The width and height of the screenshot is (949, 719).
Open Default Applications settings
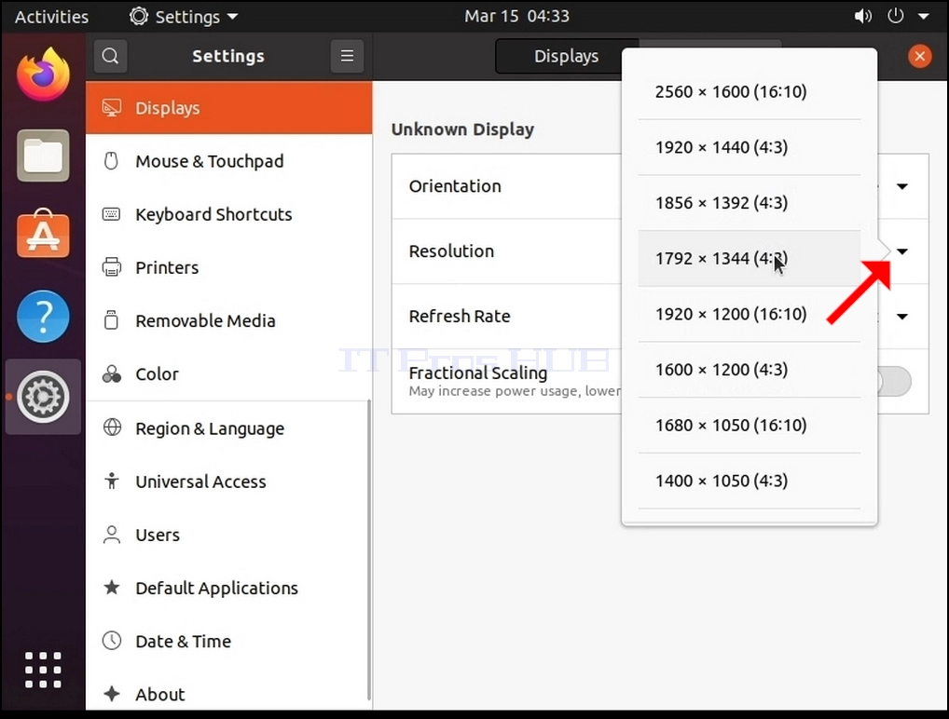click(x=228, y=588)
